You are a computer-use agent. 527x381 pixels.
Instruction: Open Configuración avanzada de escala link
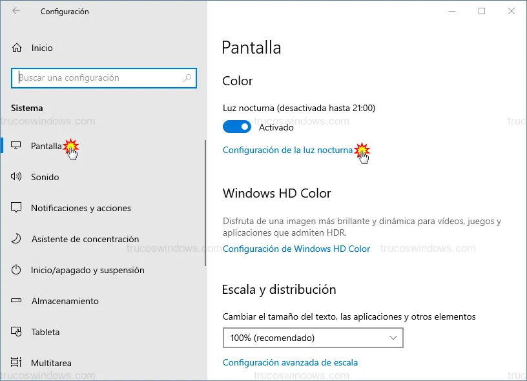tap(290, 362)
